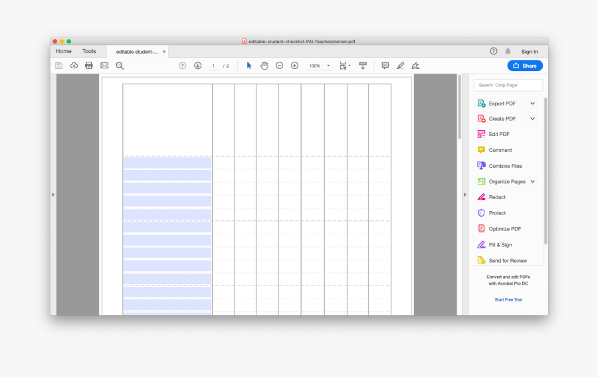
Task: Expand the left navigation pane arrow
Action: click(x=53, y=194)
